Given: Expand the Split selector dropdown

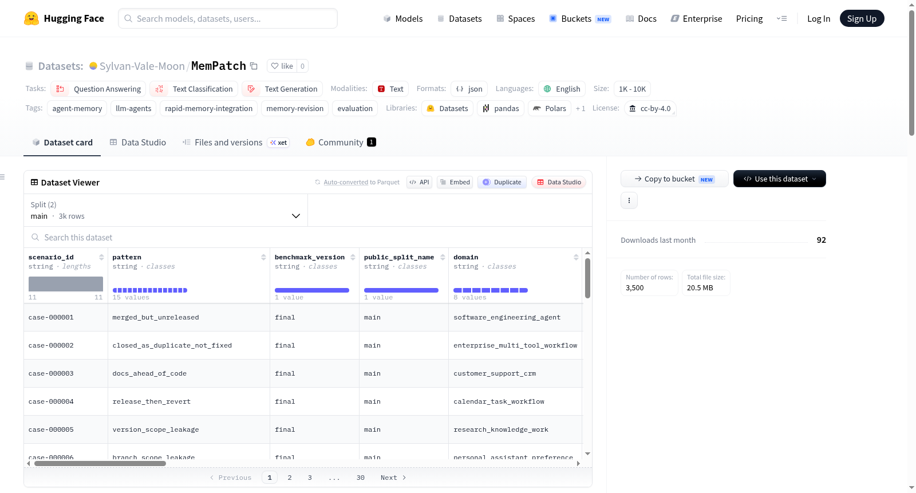Looking at the screenshot, I should pyautogui.click(x=166, y=210).
